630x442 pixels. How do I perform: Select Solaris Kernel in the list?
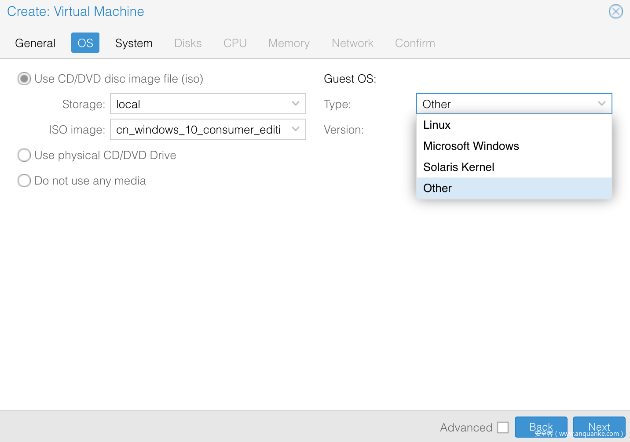(458, 167)
